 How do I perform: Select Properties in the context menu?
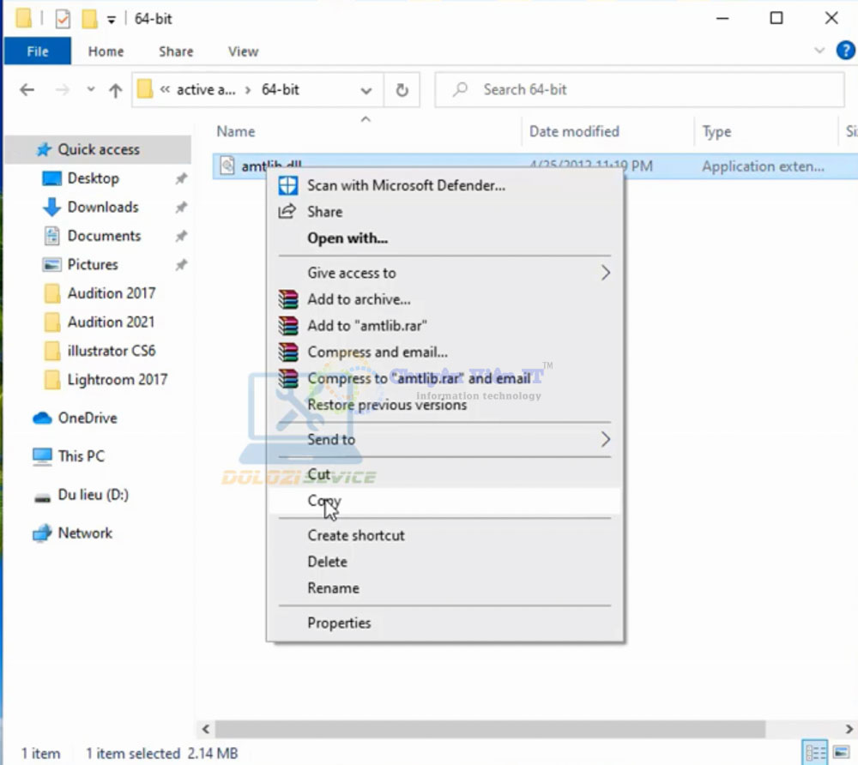339,623
